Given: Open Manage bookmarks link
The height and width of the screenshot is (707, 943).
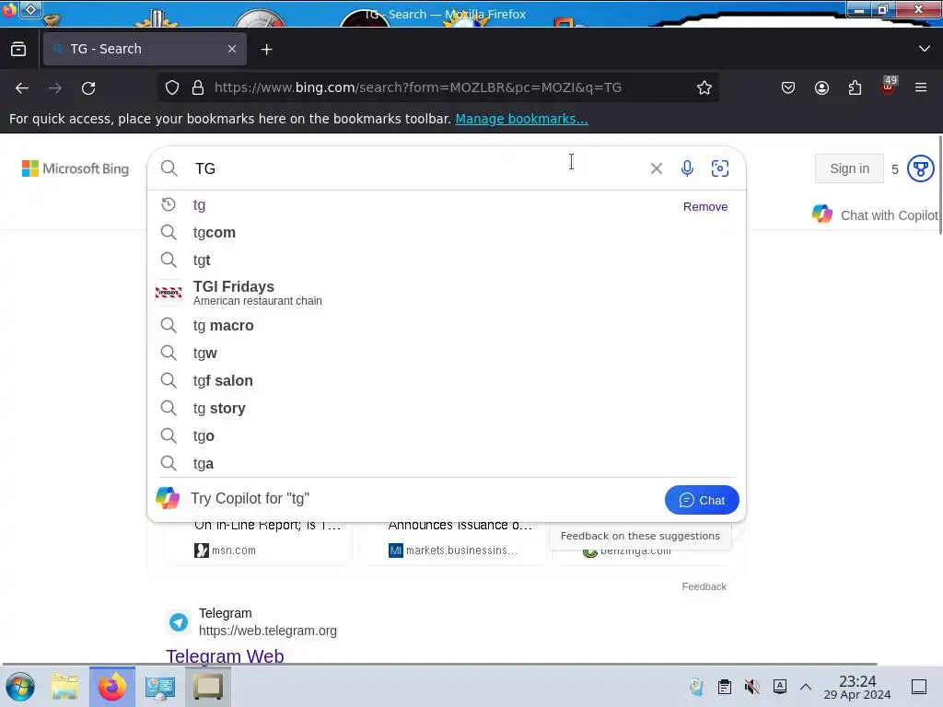Looking at the screenshot, I should tap(521, 119).
